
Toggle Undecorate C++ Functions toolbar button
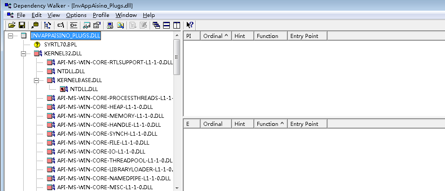click(74, 25)
